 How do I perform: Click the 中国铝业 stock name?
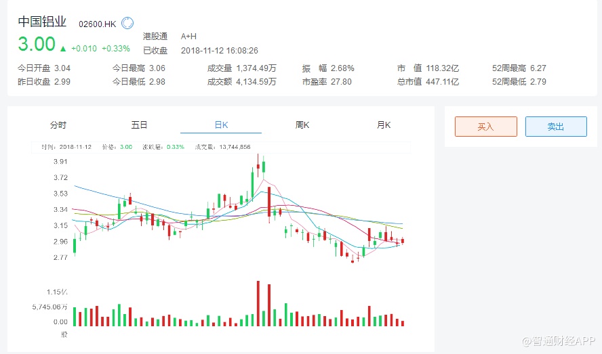tap(42, 22)
